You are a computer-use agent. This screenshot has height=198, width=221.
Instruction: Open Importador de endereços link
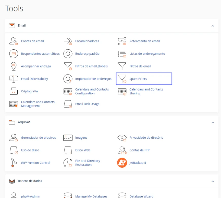point(93,79)
